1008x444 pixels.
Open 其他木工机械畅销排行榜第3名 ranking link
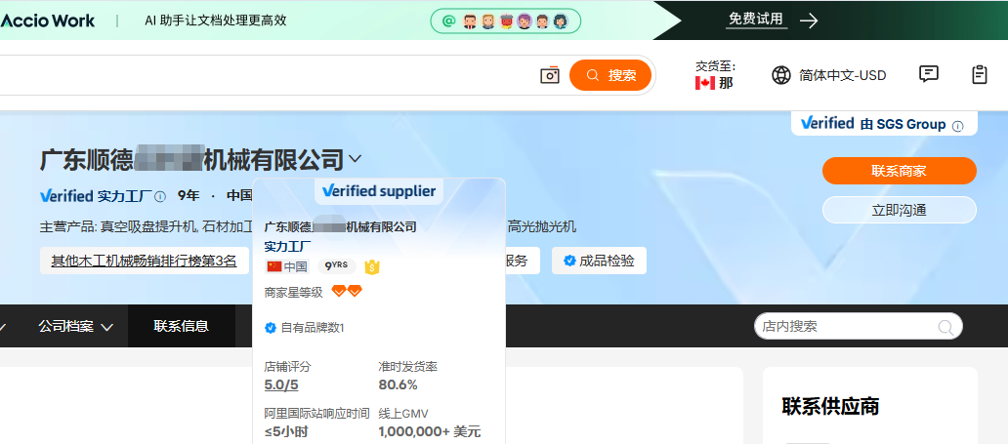pyautogui.click(x=144, y=261)
